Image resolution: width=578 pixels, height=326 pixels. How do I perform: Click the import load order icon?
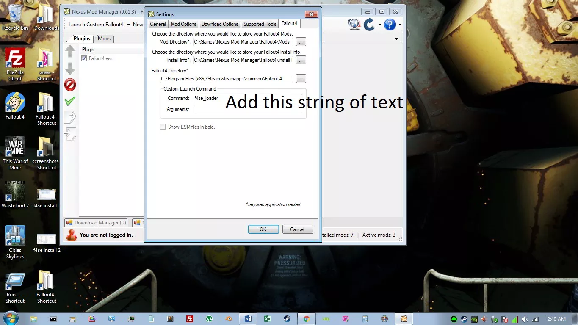click(70, 134)
